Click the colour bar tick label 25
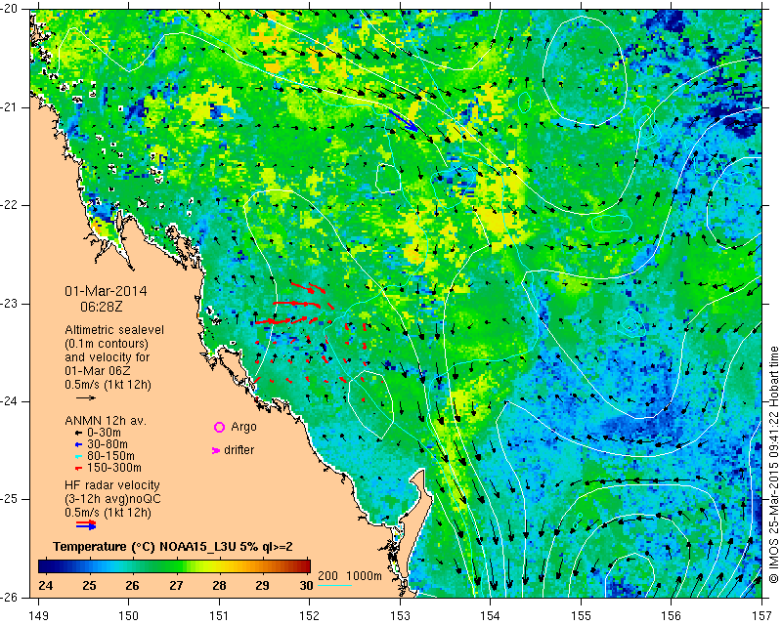 89,586
